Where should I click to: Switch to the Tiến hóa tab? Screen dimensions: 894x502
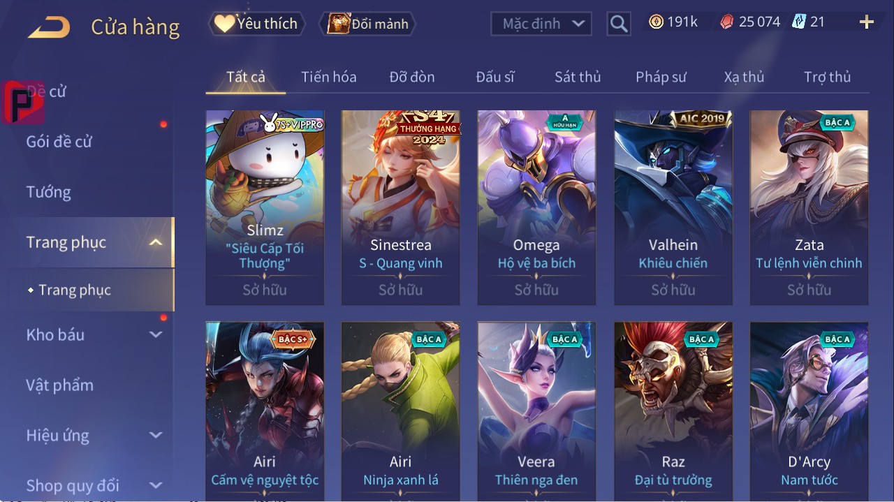[329, 77]
